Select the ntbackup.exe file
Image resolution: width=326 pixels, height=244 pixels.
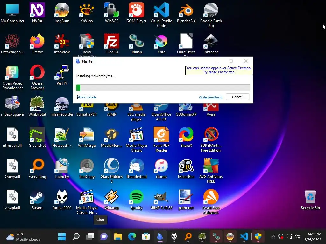pos(12,106)
